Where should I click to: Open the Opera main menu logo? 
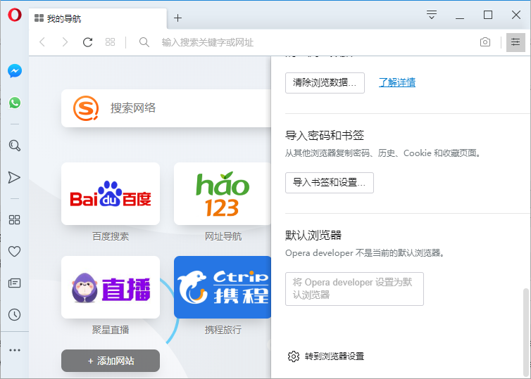15,15
